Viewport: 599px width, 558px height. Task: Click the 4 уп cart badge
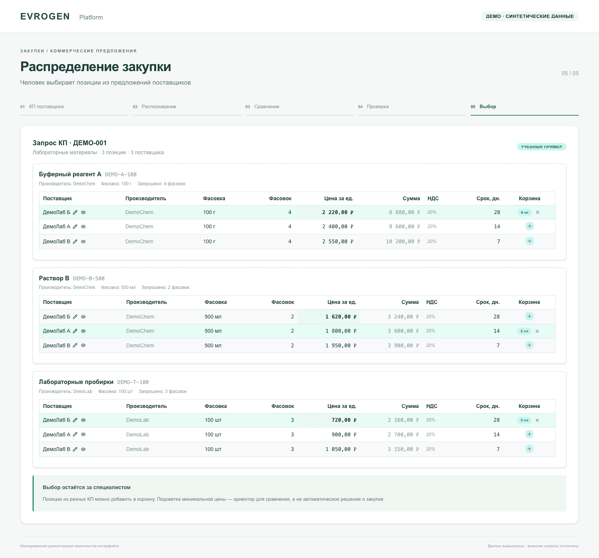point(524,212)
